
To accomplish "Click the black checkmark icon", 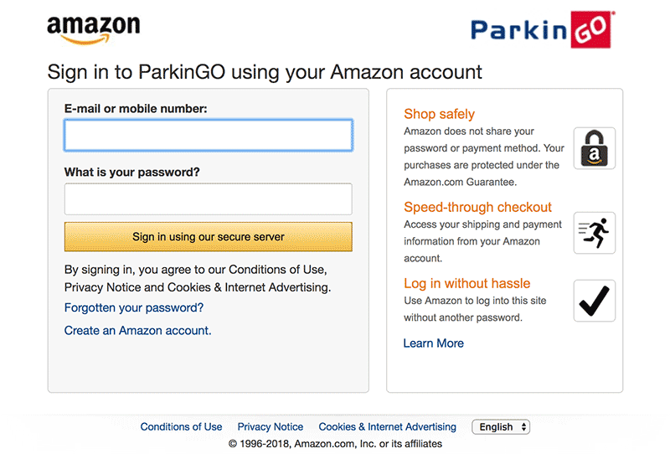I will pos(594,301).
